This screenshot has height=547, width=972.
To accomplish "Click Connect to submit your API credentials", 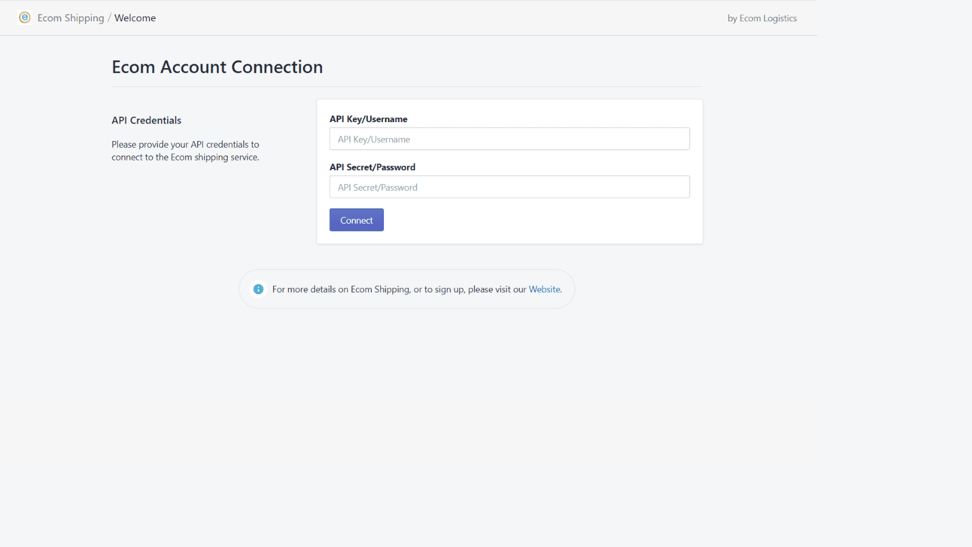I will pos(356,219).
